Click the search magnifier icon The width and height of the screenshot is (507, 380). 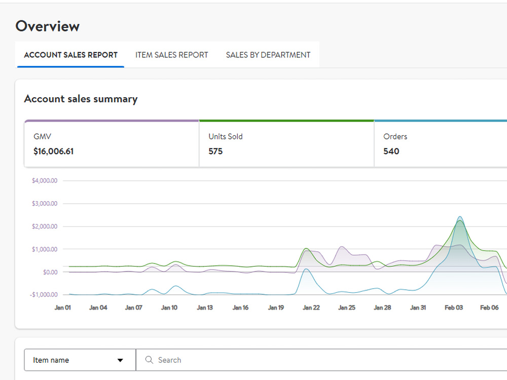coord(149,360)
